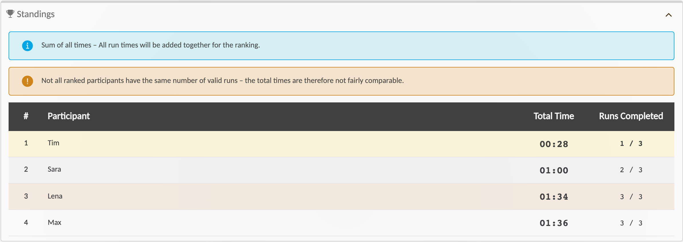Click Max's runs completed 3 / 3

pos(631,223)
